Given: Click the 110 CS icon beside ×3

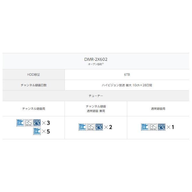Looking at the screenshot, I should pos(37,123).
